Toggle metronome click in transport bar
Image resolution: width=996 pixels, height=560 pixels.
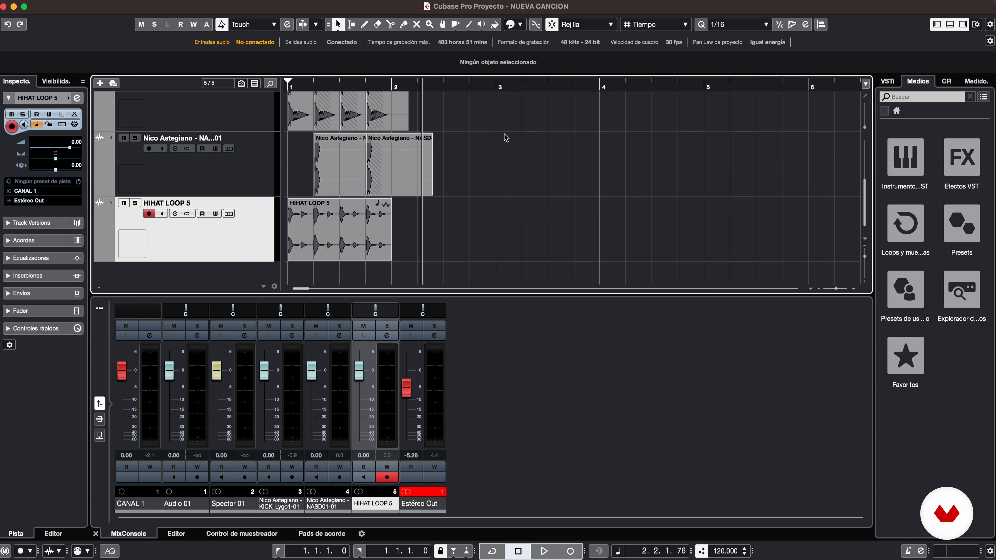pos(908,551)
